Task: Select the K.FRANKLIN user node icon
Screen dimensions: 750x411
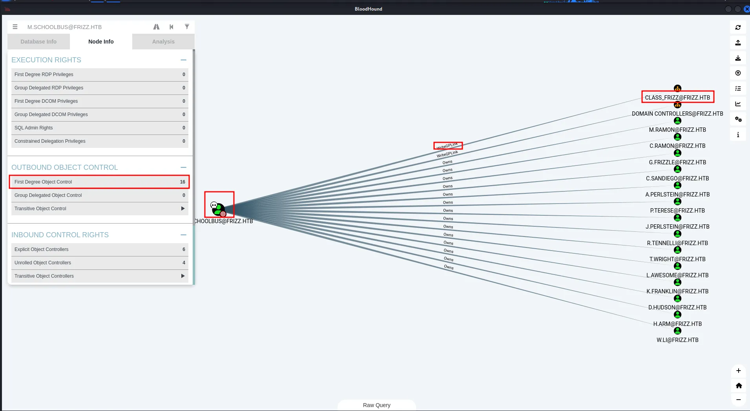Action: point(677,282)
